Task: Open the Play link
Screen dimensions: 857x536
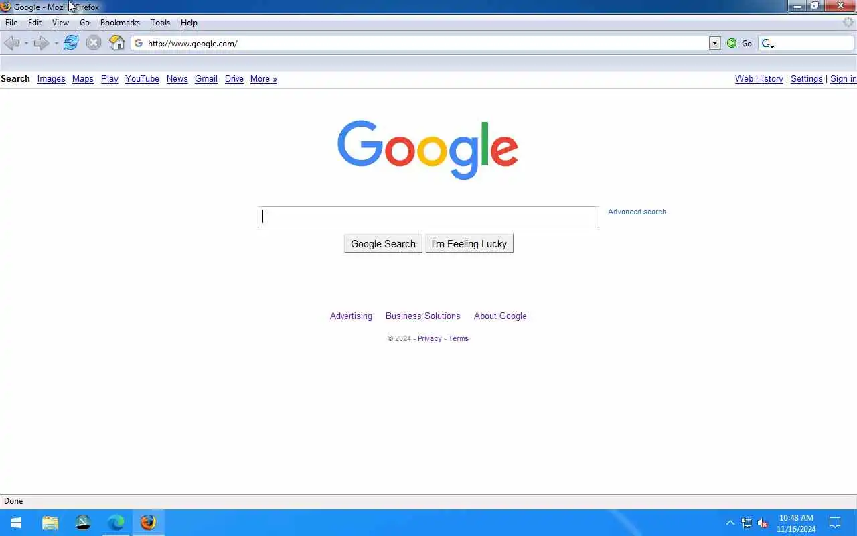Action: click(109, 78)
